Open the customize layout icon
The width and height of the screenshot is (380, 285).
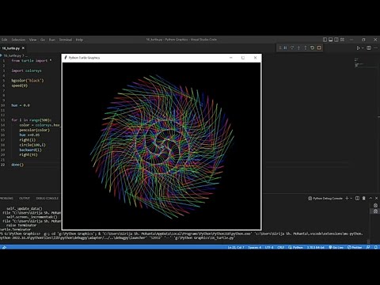(x=342, y=40)
